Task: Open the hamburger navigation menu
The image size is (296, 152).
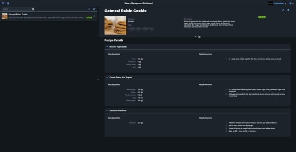Action: click(3, 3)
